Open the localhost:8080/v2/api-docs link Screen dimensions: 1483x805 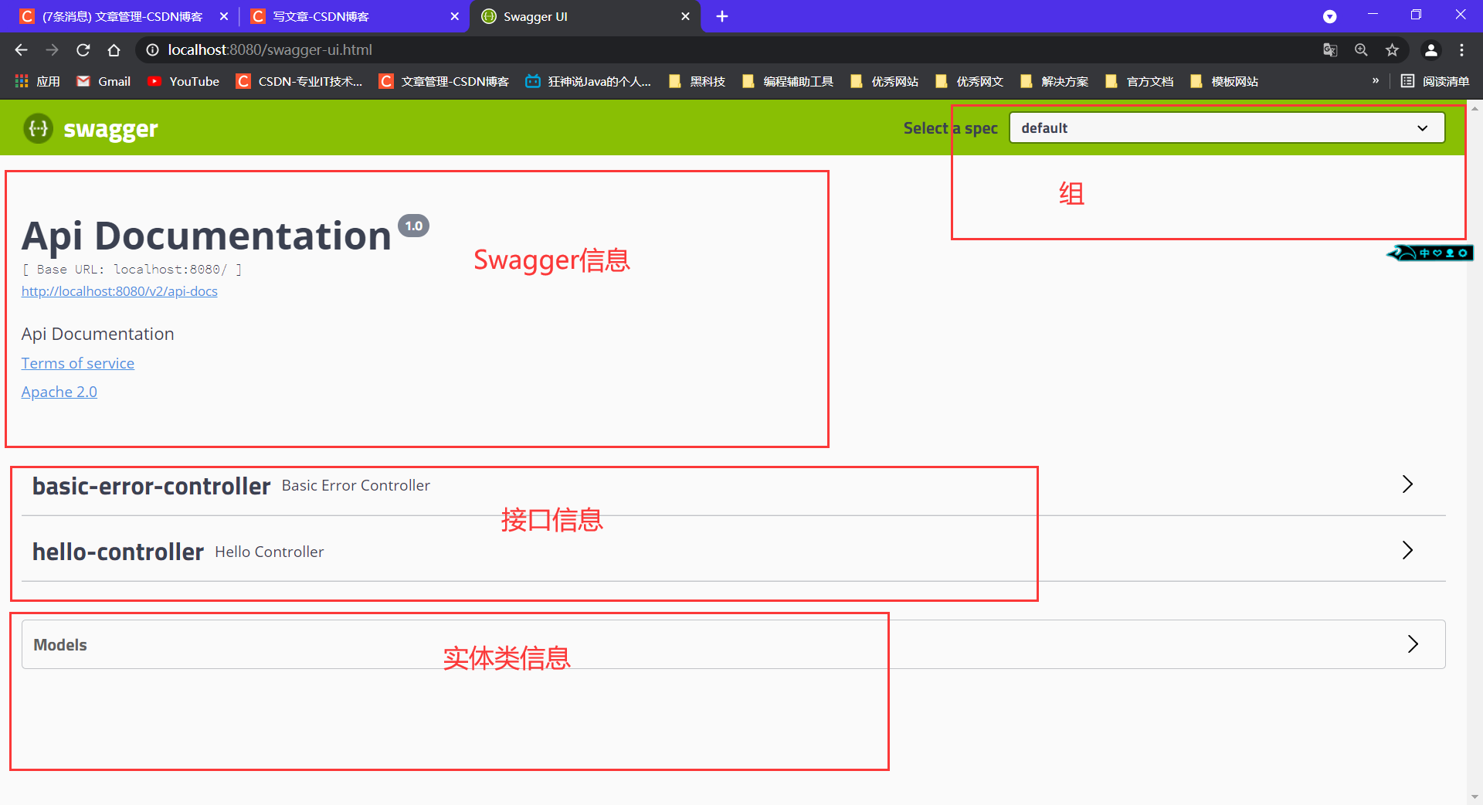click(119, 291)
